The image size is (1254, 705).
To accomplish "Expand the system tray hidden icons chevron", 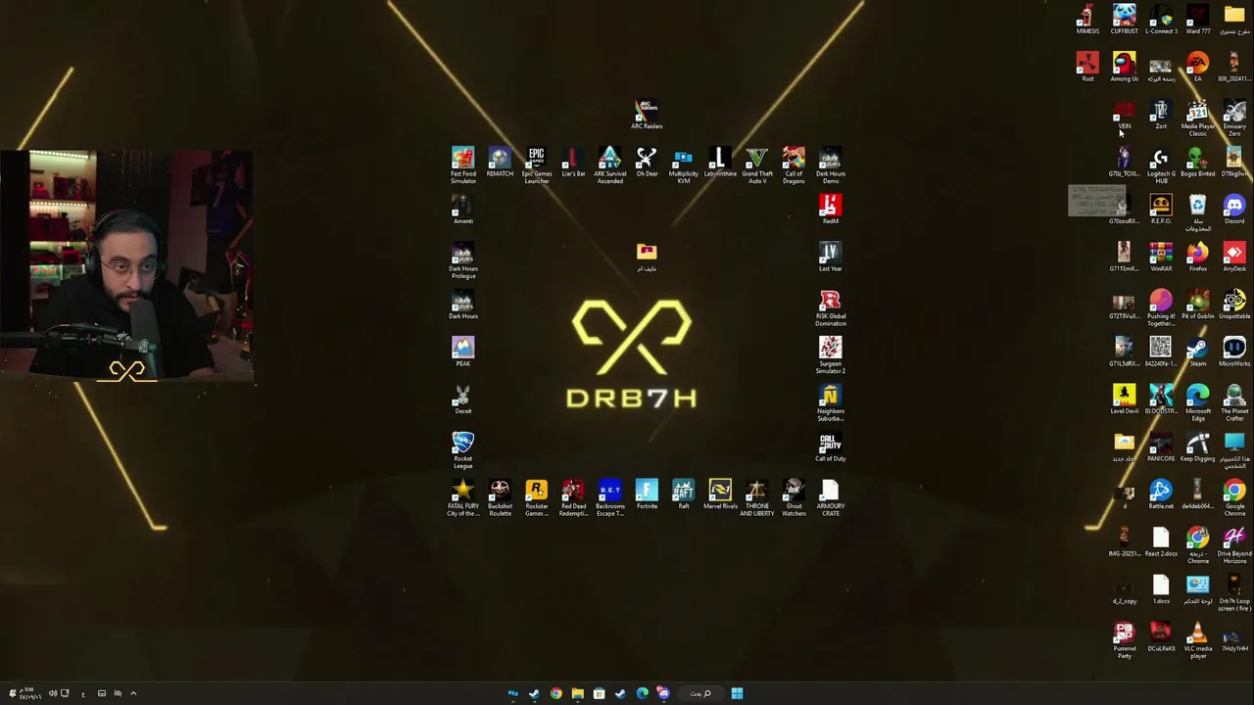I will tap(133, 693).
